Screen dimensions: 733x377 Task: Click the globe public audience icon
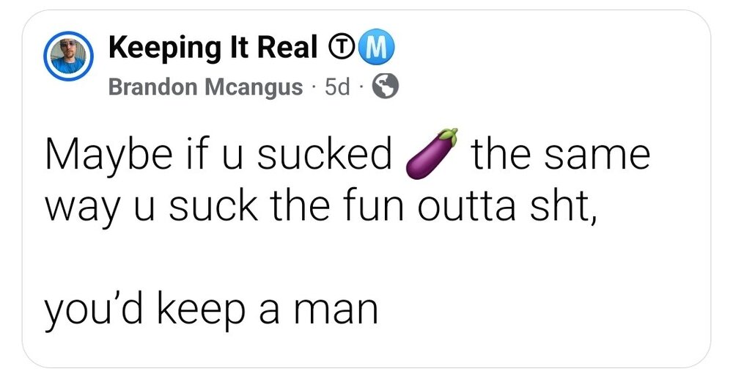tap(386, 88)
